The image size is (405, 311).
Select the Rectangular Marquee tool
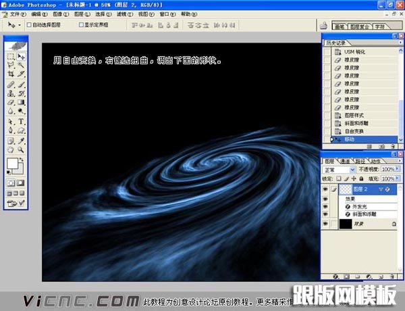pyautogui.click(x=11, y=56)
